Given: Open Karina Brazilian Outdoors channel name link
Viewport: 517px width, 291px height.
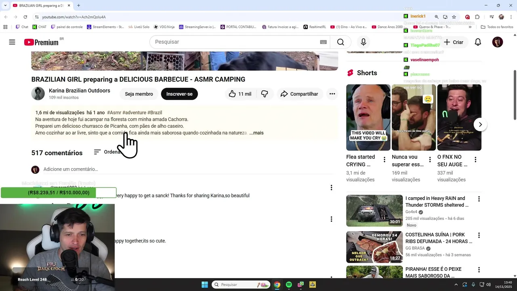Looking at the screenshot, I should point(80,91).
